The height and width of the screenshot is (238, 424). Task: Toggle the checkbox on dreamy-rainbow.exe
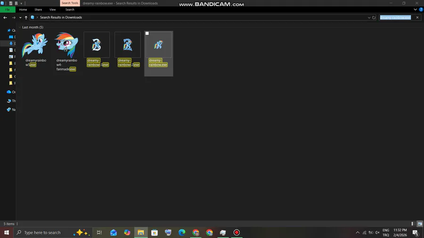[x=147, y=33]
